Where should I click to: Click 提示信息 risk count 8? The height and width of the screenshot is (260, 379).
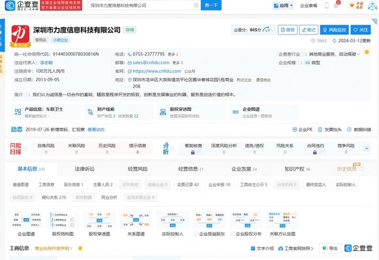click(x=137, y=149)
